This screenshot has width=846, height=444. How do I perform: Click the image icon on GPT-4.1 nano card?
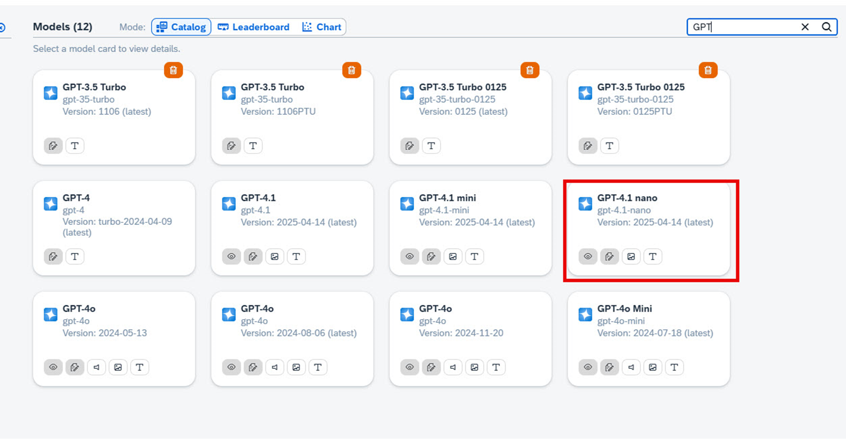click(631, 257)
